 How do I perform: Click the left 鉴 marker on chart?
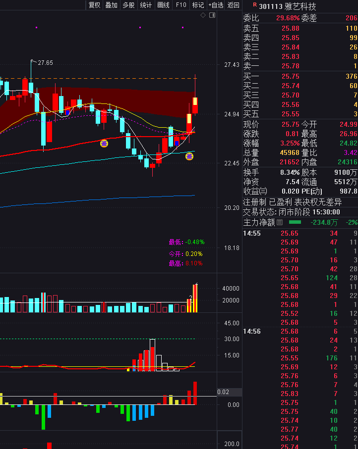104,143
